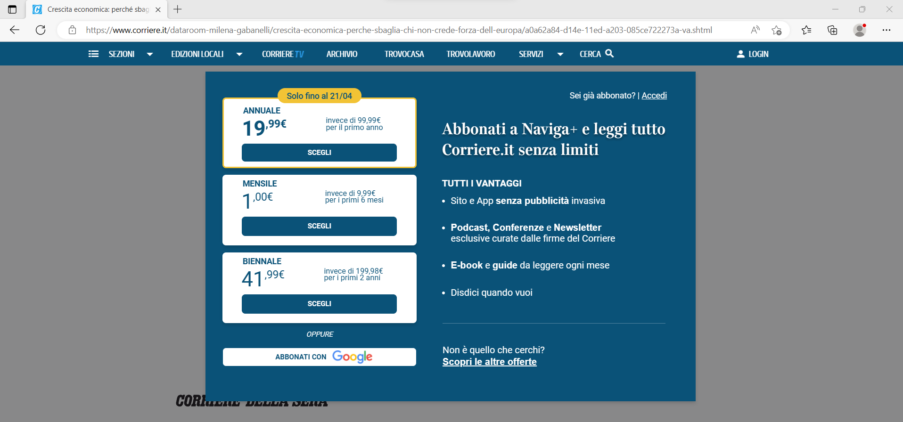This screenshot has width=903, height=422.
Task: Choose the Mensile plan Scegli button
Action: click(319, 226)
